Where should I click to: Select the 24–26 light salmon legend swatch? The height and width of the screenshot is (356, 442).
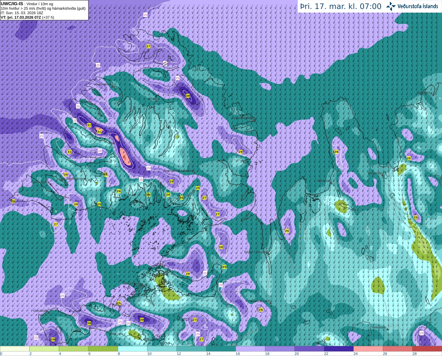click(x=368, y=349)
